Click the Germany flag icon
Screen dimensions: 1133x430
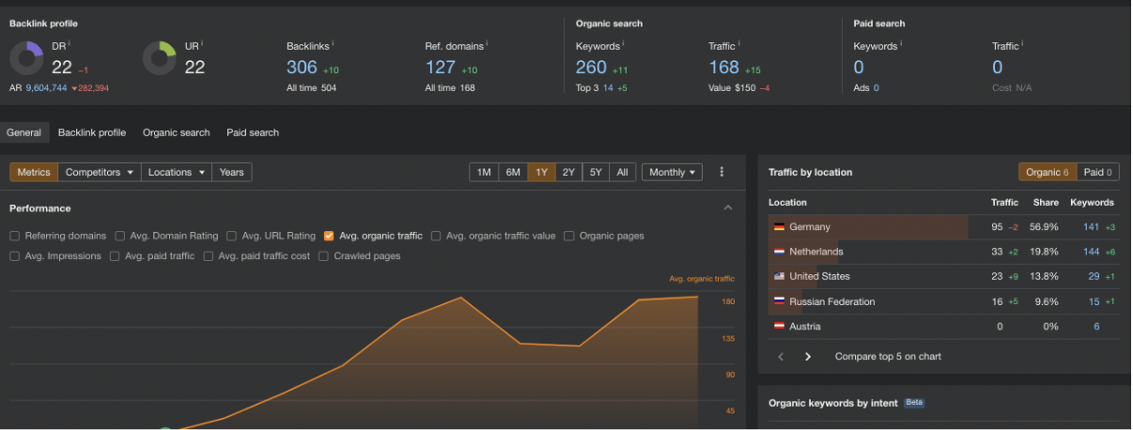[x=779, y=227]
